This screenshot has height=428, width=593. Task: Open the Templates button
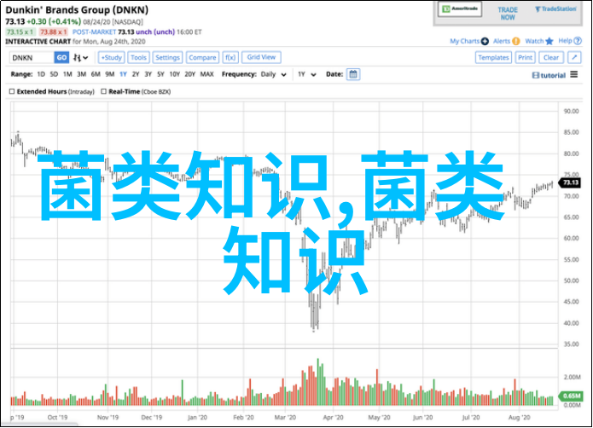coord(493,57)
